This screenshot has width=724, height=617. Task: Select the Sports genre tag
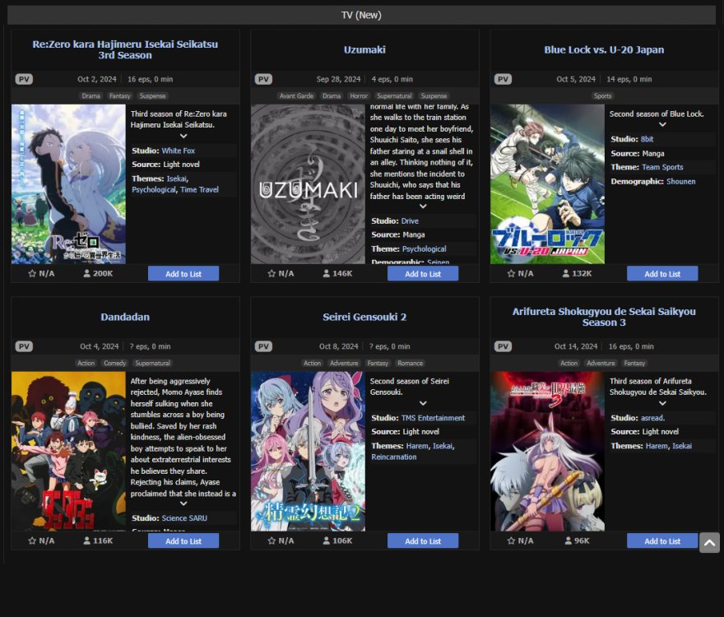point(602,96)
